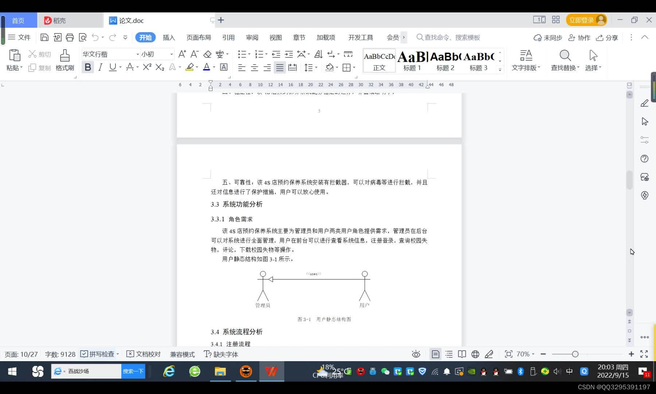Click the Cut scissors icon
The width and height of the screenshot is (656, 394).
[x=32, y=54]
